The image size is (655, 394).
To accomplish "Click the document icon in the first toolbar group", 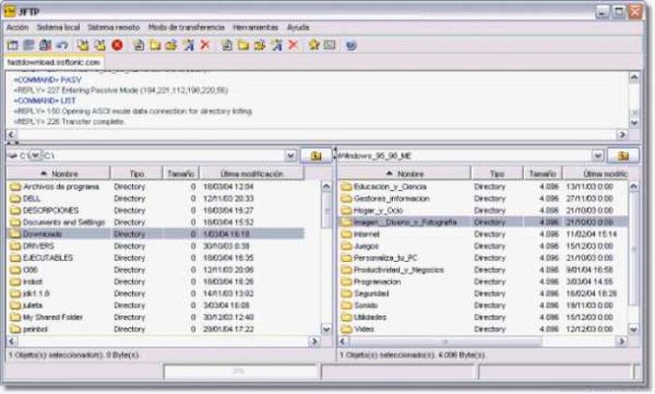I will (x=139, y=44).
